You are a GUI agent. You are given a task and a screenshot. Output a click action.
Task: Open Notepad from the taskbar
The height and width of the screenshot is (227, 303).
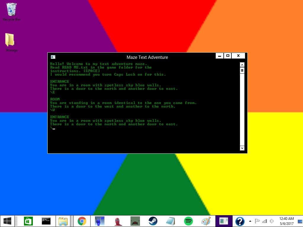(x=171, y=221)
